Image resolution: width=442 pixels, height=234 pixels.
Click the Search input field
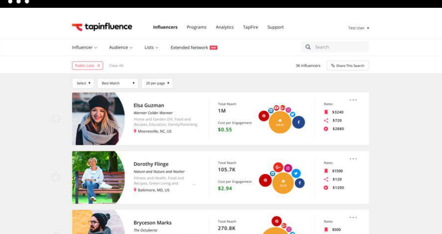[335, 47]
